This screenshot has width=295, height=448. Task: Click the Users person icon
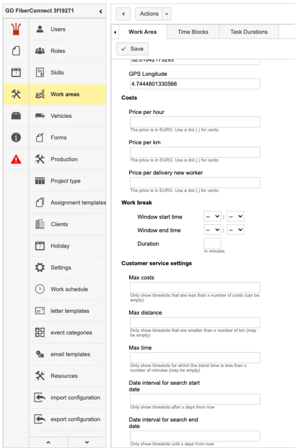[40, 29]
